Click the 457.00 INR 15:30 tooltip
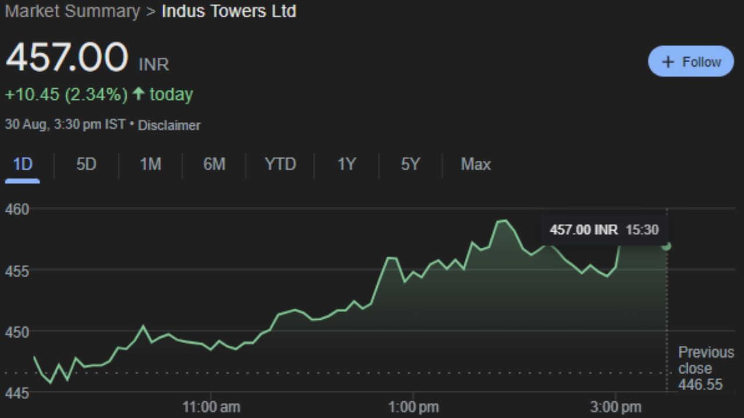The width and height of the screenshot is (744, 418). pyautogui.click(x=604, y=229)
